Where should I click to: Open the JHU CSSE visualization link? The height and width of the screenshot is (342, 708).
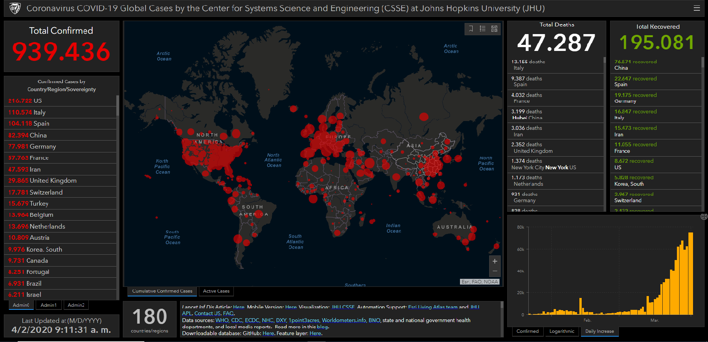343,307
